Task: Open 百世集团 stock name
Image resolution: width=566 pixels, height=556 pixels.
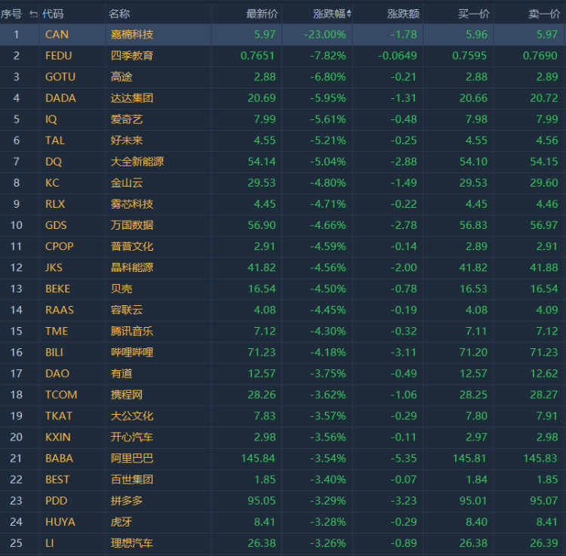Action: (132, 480)
